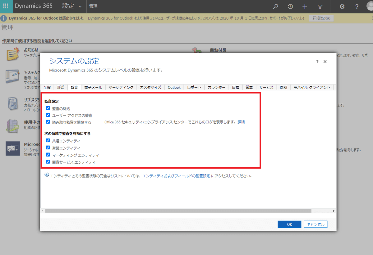Open the サービス tab
The image size is (373, 255).
point(266,87)
